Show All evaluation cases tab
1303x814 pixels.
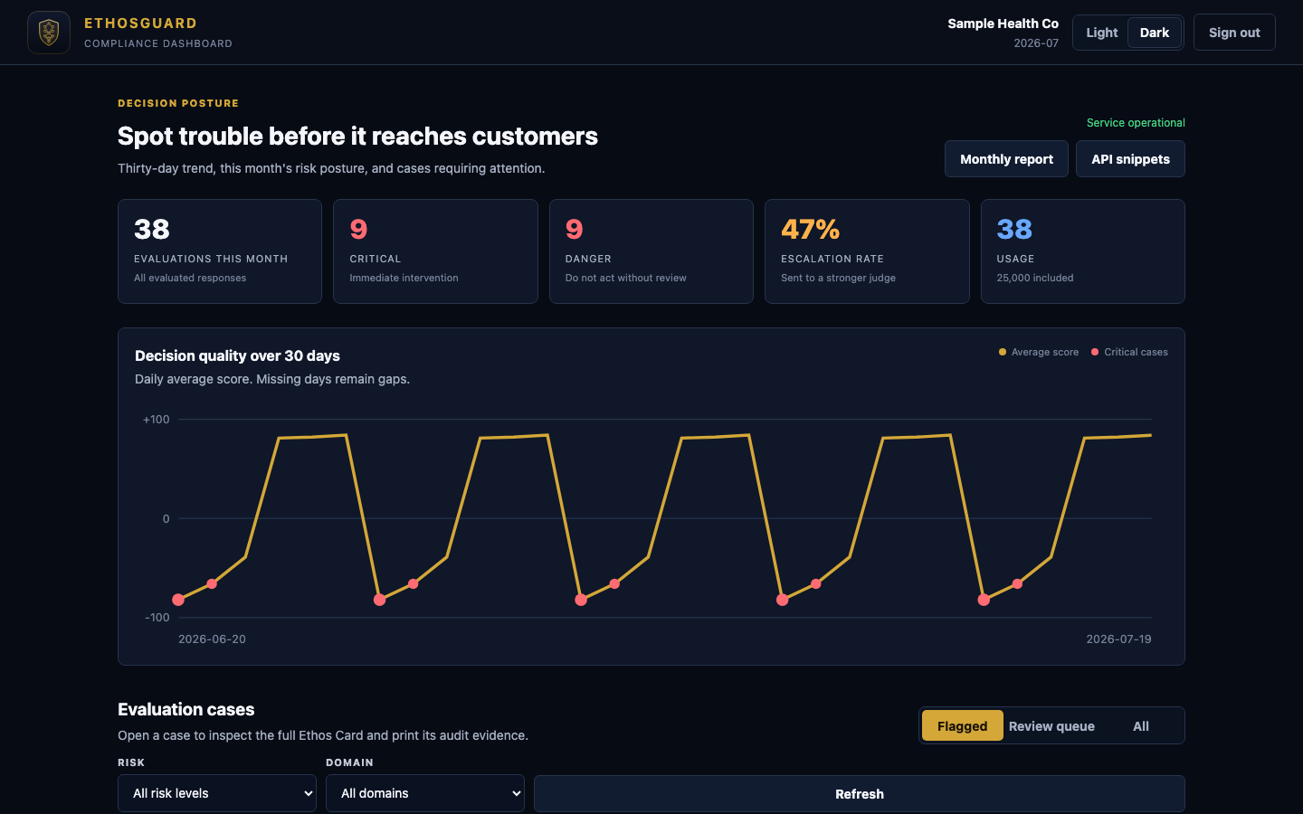coord(1141,725)
